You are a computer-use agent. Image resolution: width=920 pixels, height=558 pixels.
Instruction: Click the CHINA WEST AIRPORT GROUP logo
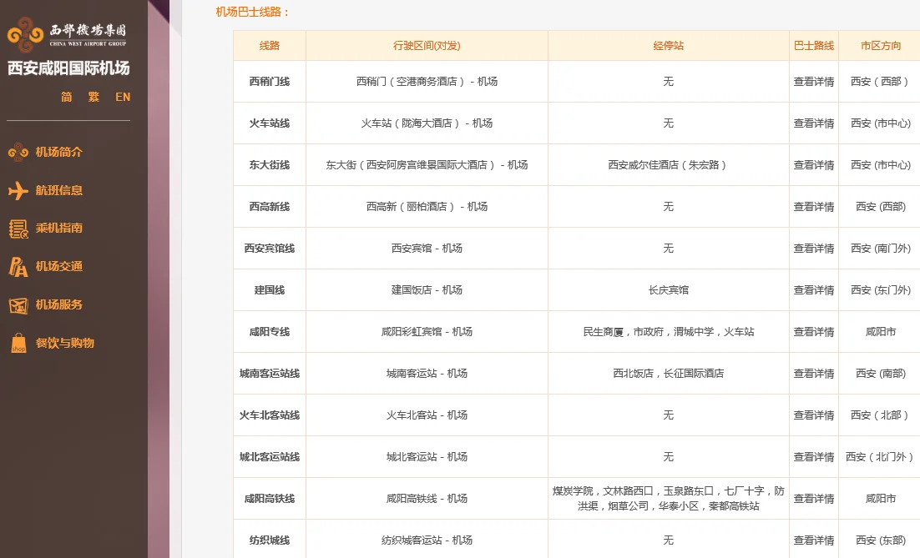(x=89, y=33)
